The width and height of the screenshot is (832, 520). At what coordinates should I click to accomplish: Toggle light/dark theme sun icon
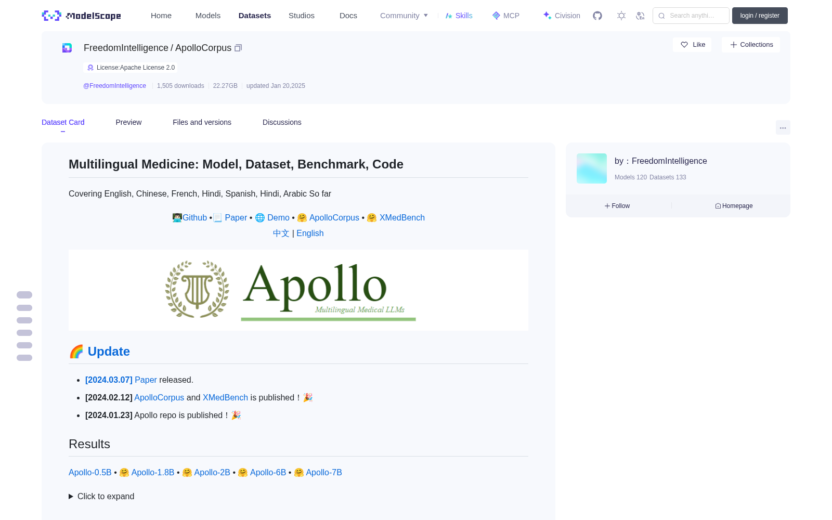pos(621,16)
